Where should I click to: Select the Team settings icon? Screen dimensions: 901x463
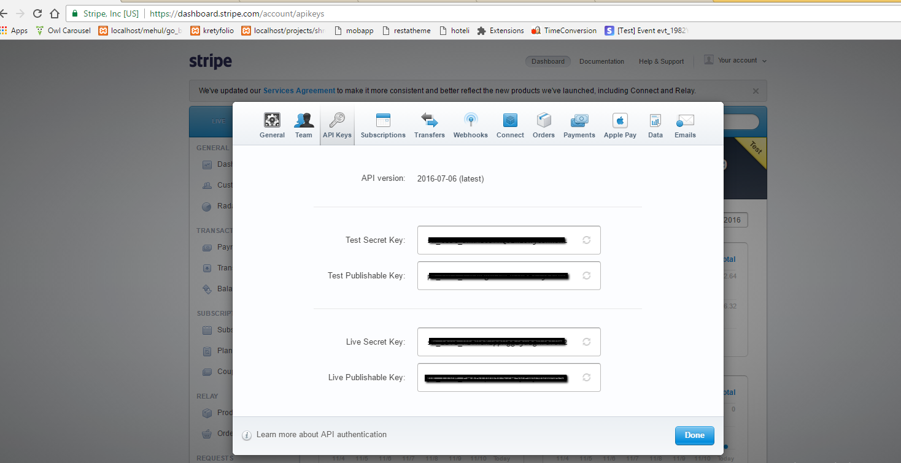point(304,120)
